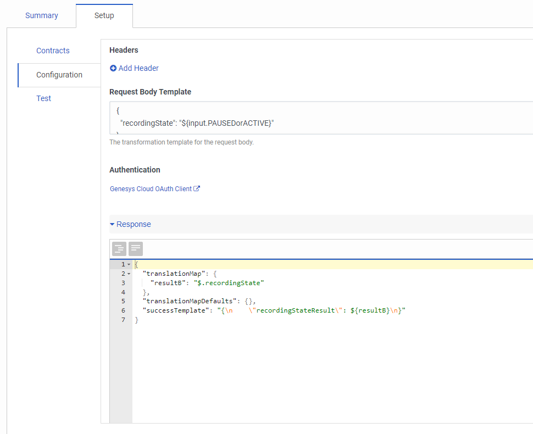
Task: Click line number 7 in the gutter
Action: (x=123, y=320)
